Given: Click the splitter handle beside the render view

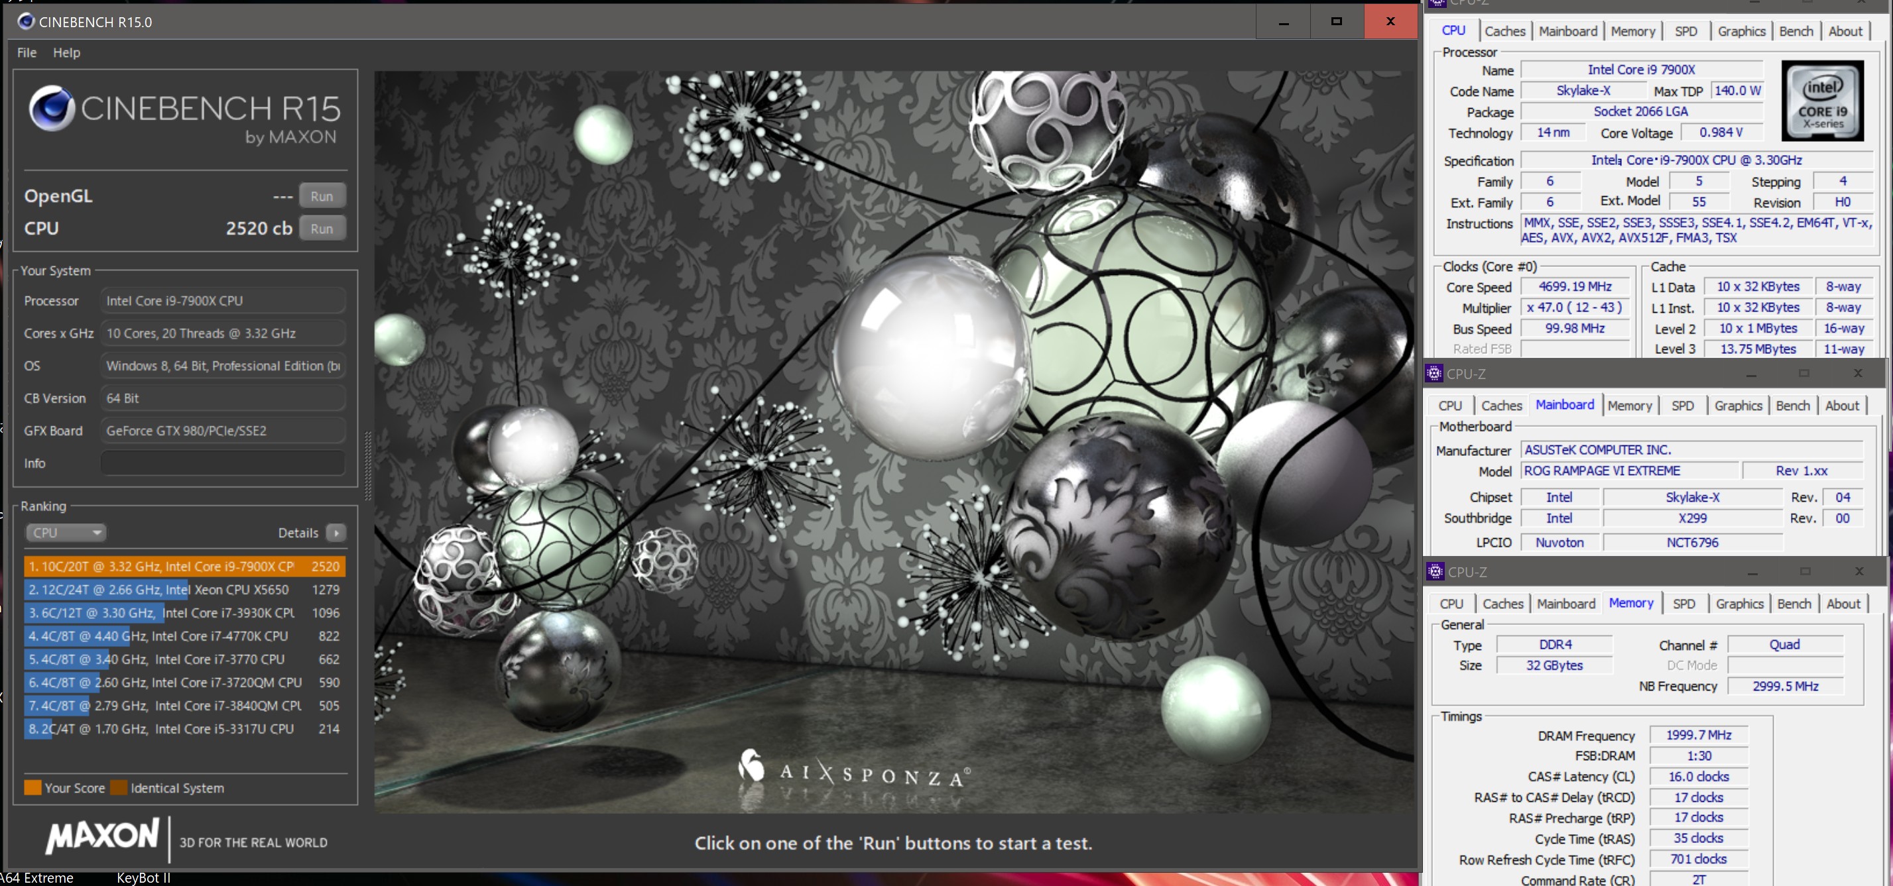Looking at the screenshot, I should coord(367,467).
